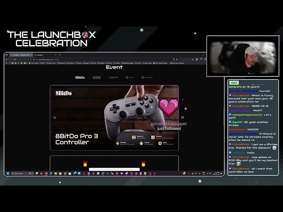This screenshot has width=283, height=212.
Task: Open the Firefox View icon beside the tabs
Action: coord(7,55)
